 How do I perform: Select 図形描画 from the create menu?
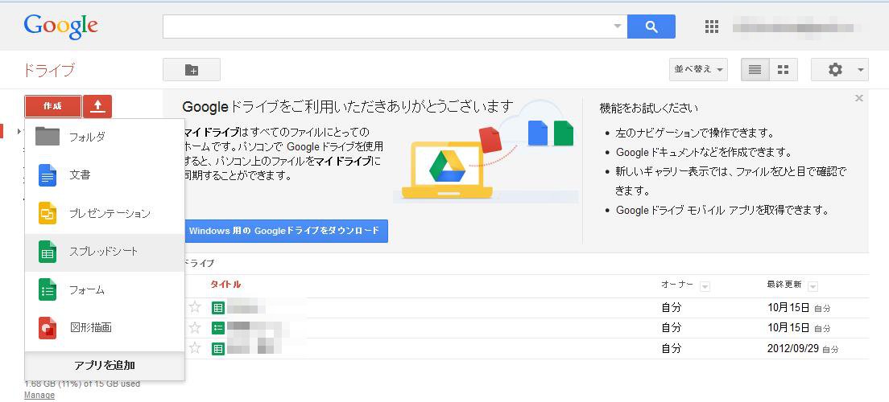coord(105,327)
